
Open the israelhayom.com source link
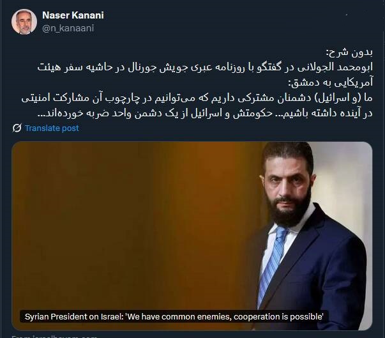click(54, 336)
